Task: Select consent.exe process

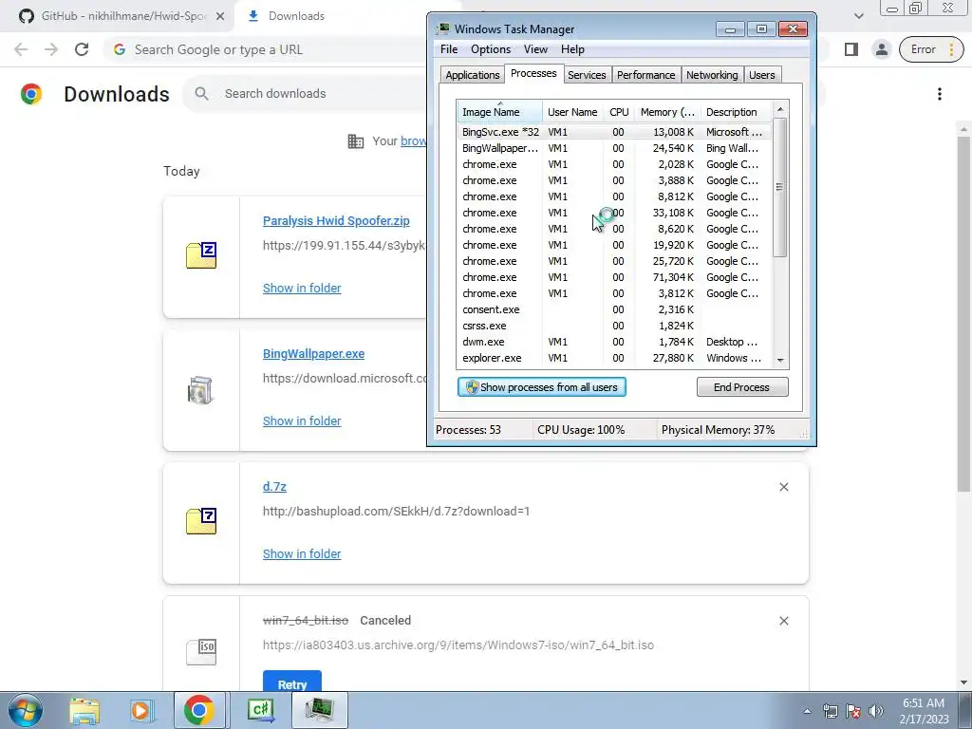Action: (x=614, y=309)
